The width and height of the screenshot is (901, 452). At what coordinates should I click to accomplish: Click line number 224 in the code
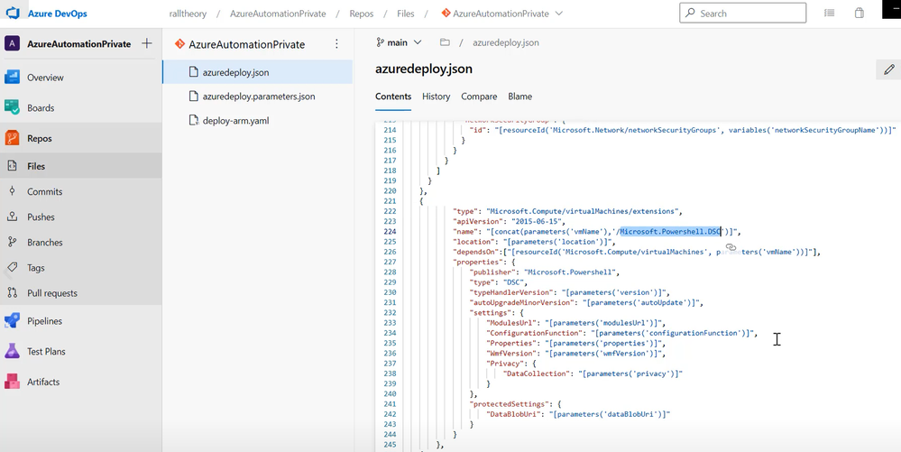click(390, 231)
